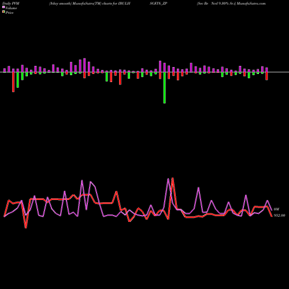Image resolution: width=289 pixels, height=289 pixels.
Task: Select the Volume legend label
Action: click(11, 8)
